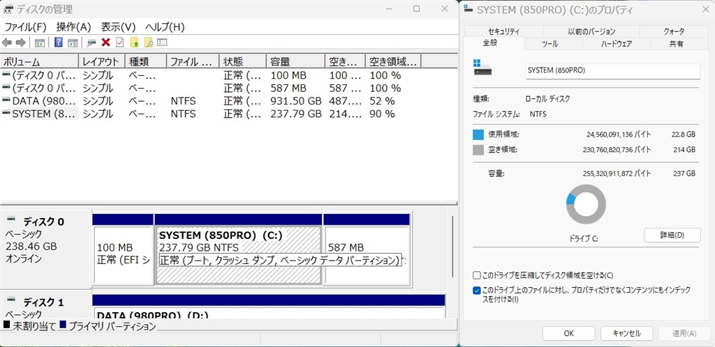Screen dimensions: 715x347
Task: Select the 100 MB EFI partition block
Action: (x=123, y=249)
